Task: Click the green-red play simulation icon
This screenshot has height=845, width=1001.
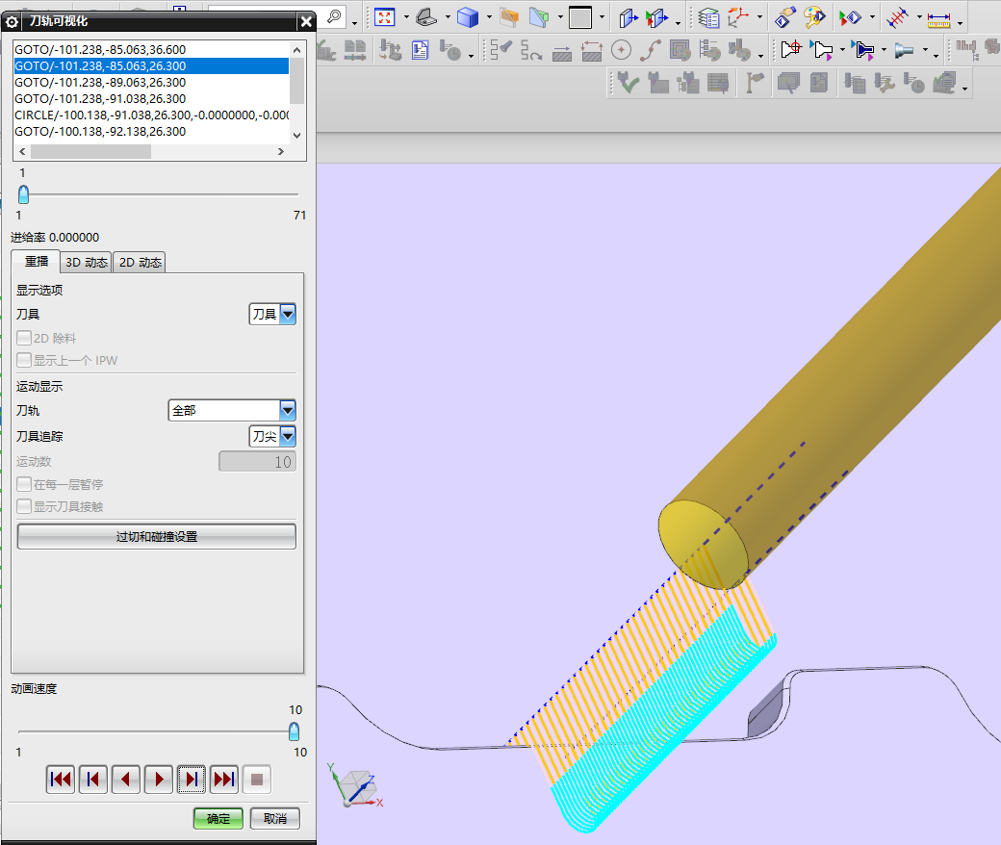Action: [x=850, y=18]
